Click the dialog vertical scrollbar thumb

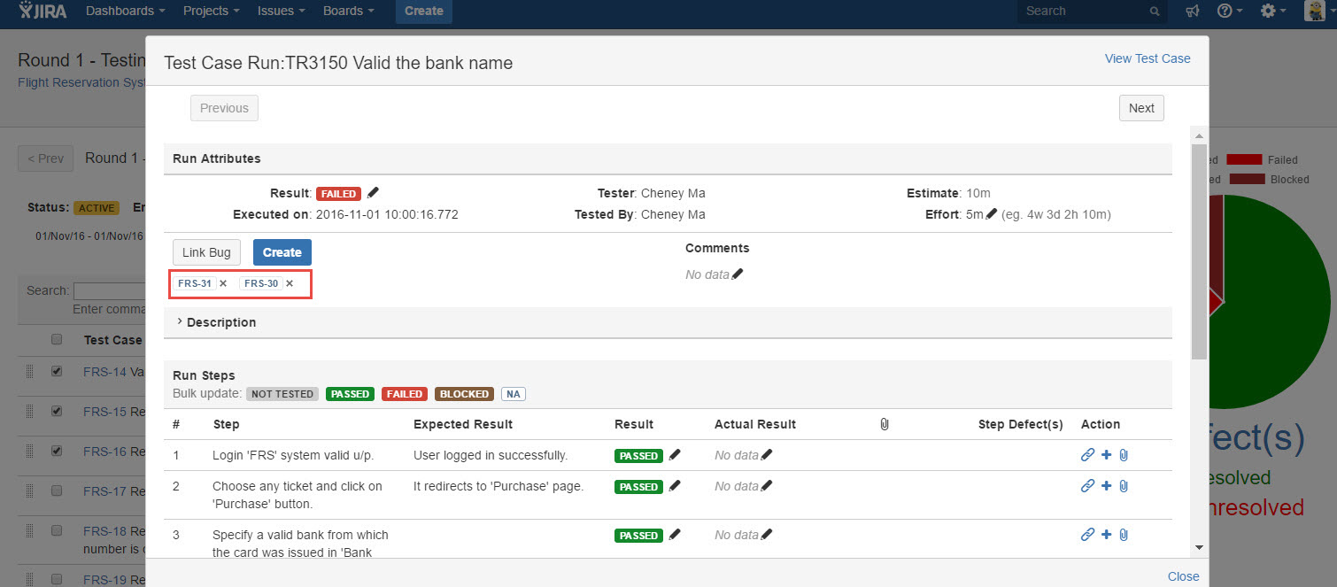[x=1199, y=251]
